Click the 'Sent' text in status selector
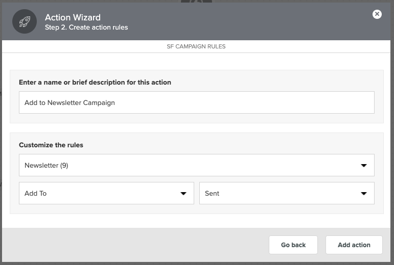Viewport: 394px width, 265px height. (x=212, y=193)
